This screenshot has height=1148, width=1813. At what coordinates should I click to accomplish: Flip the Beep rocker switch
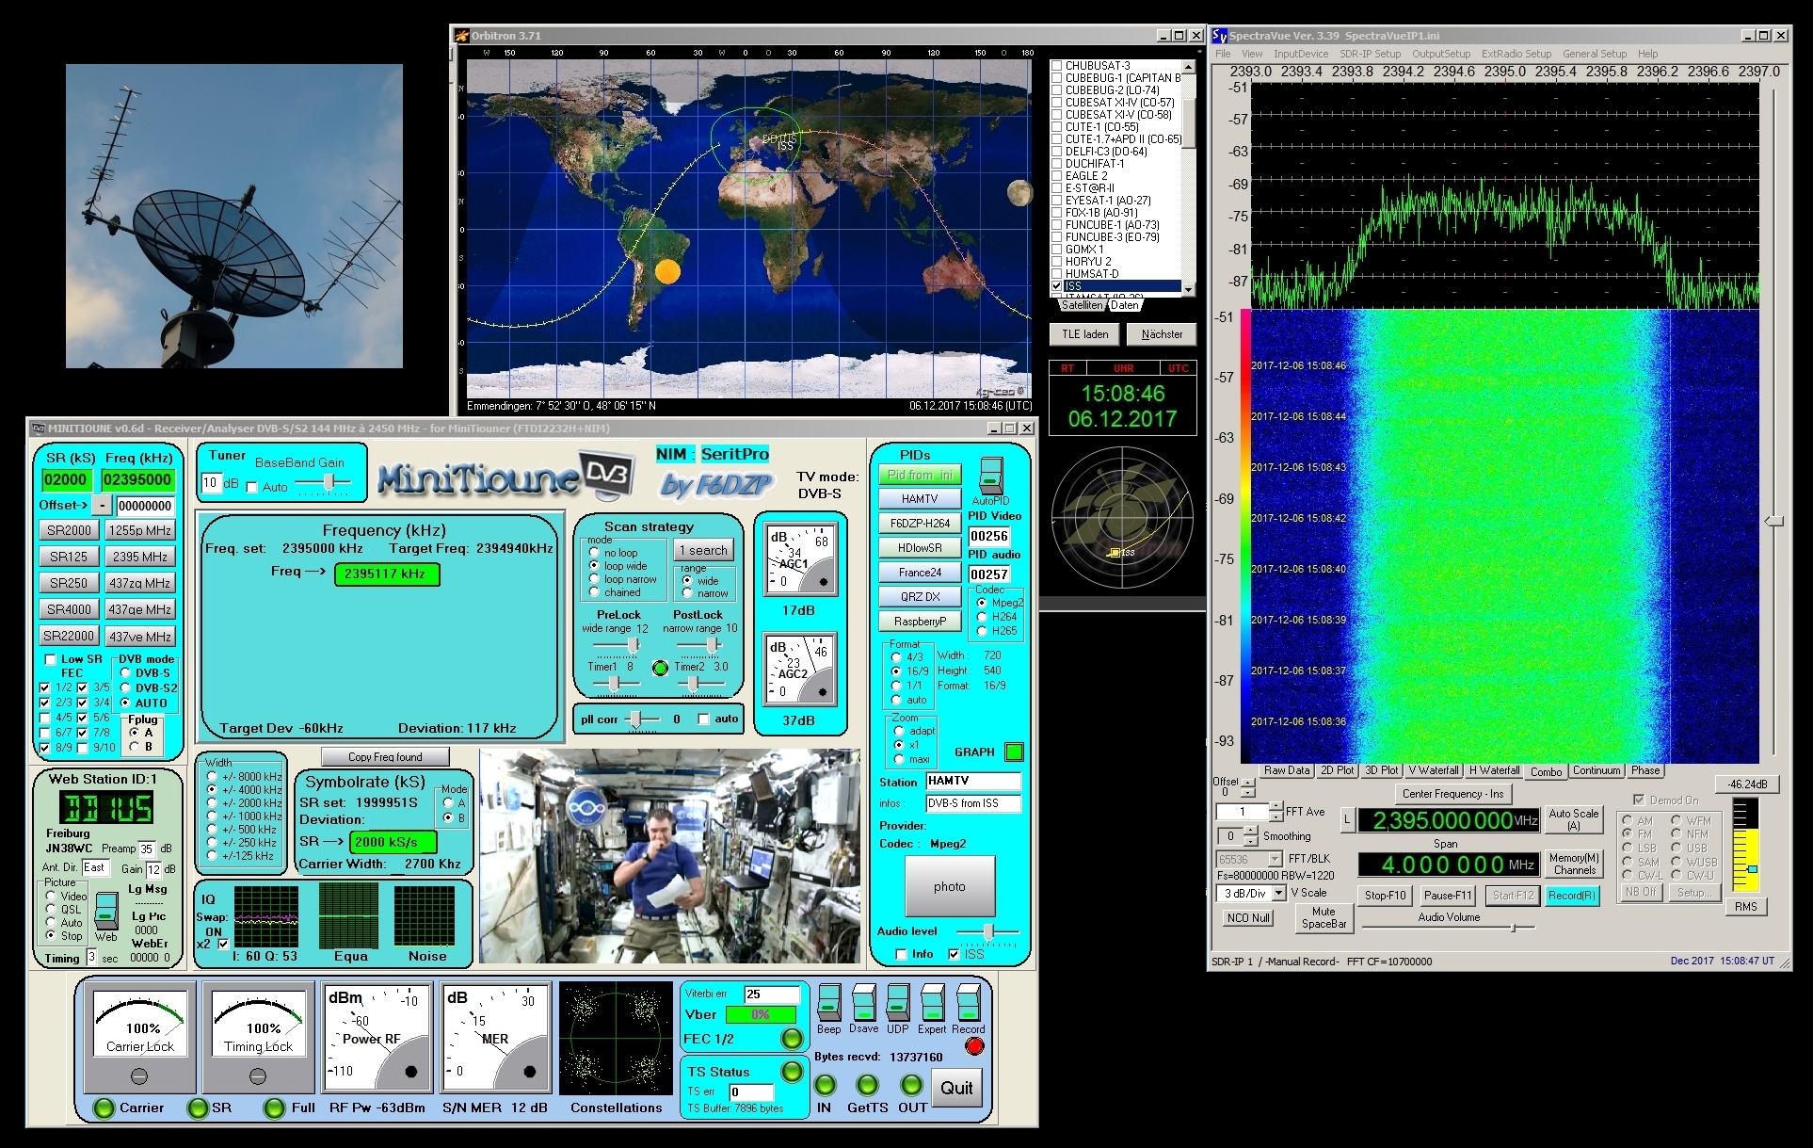coord(828,1002)
